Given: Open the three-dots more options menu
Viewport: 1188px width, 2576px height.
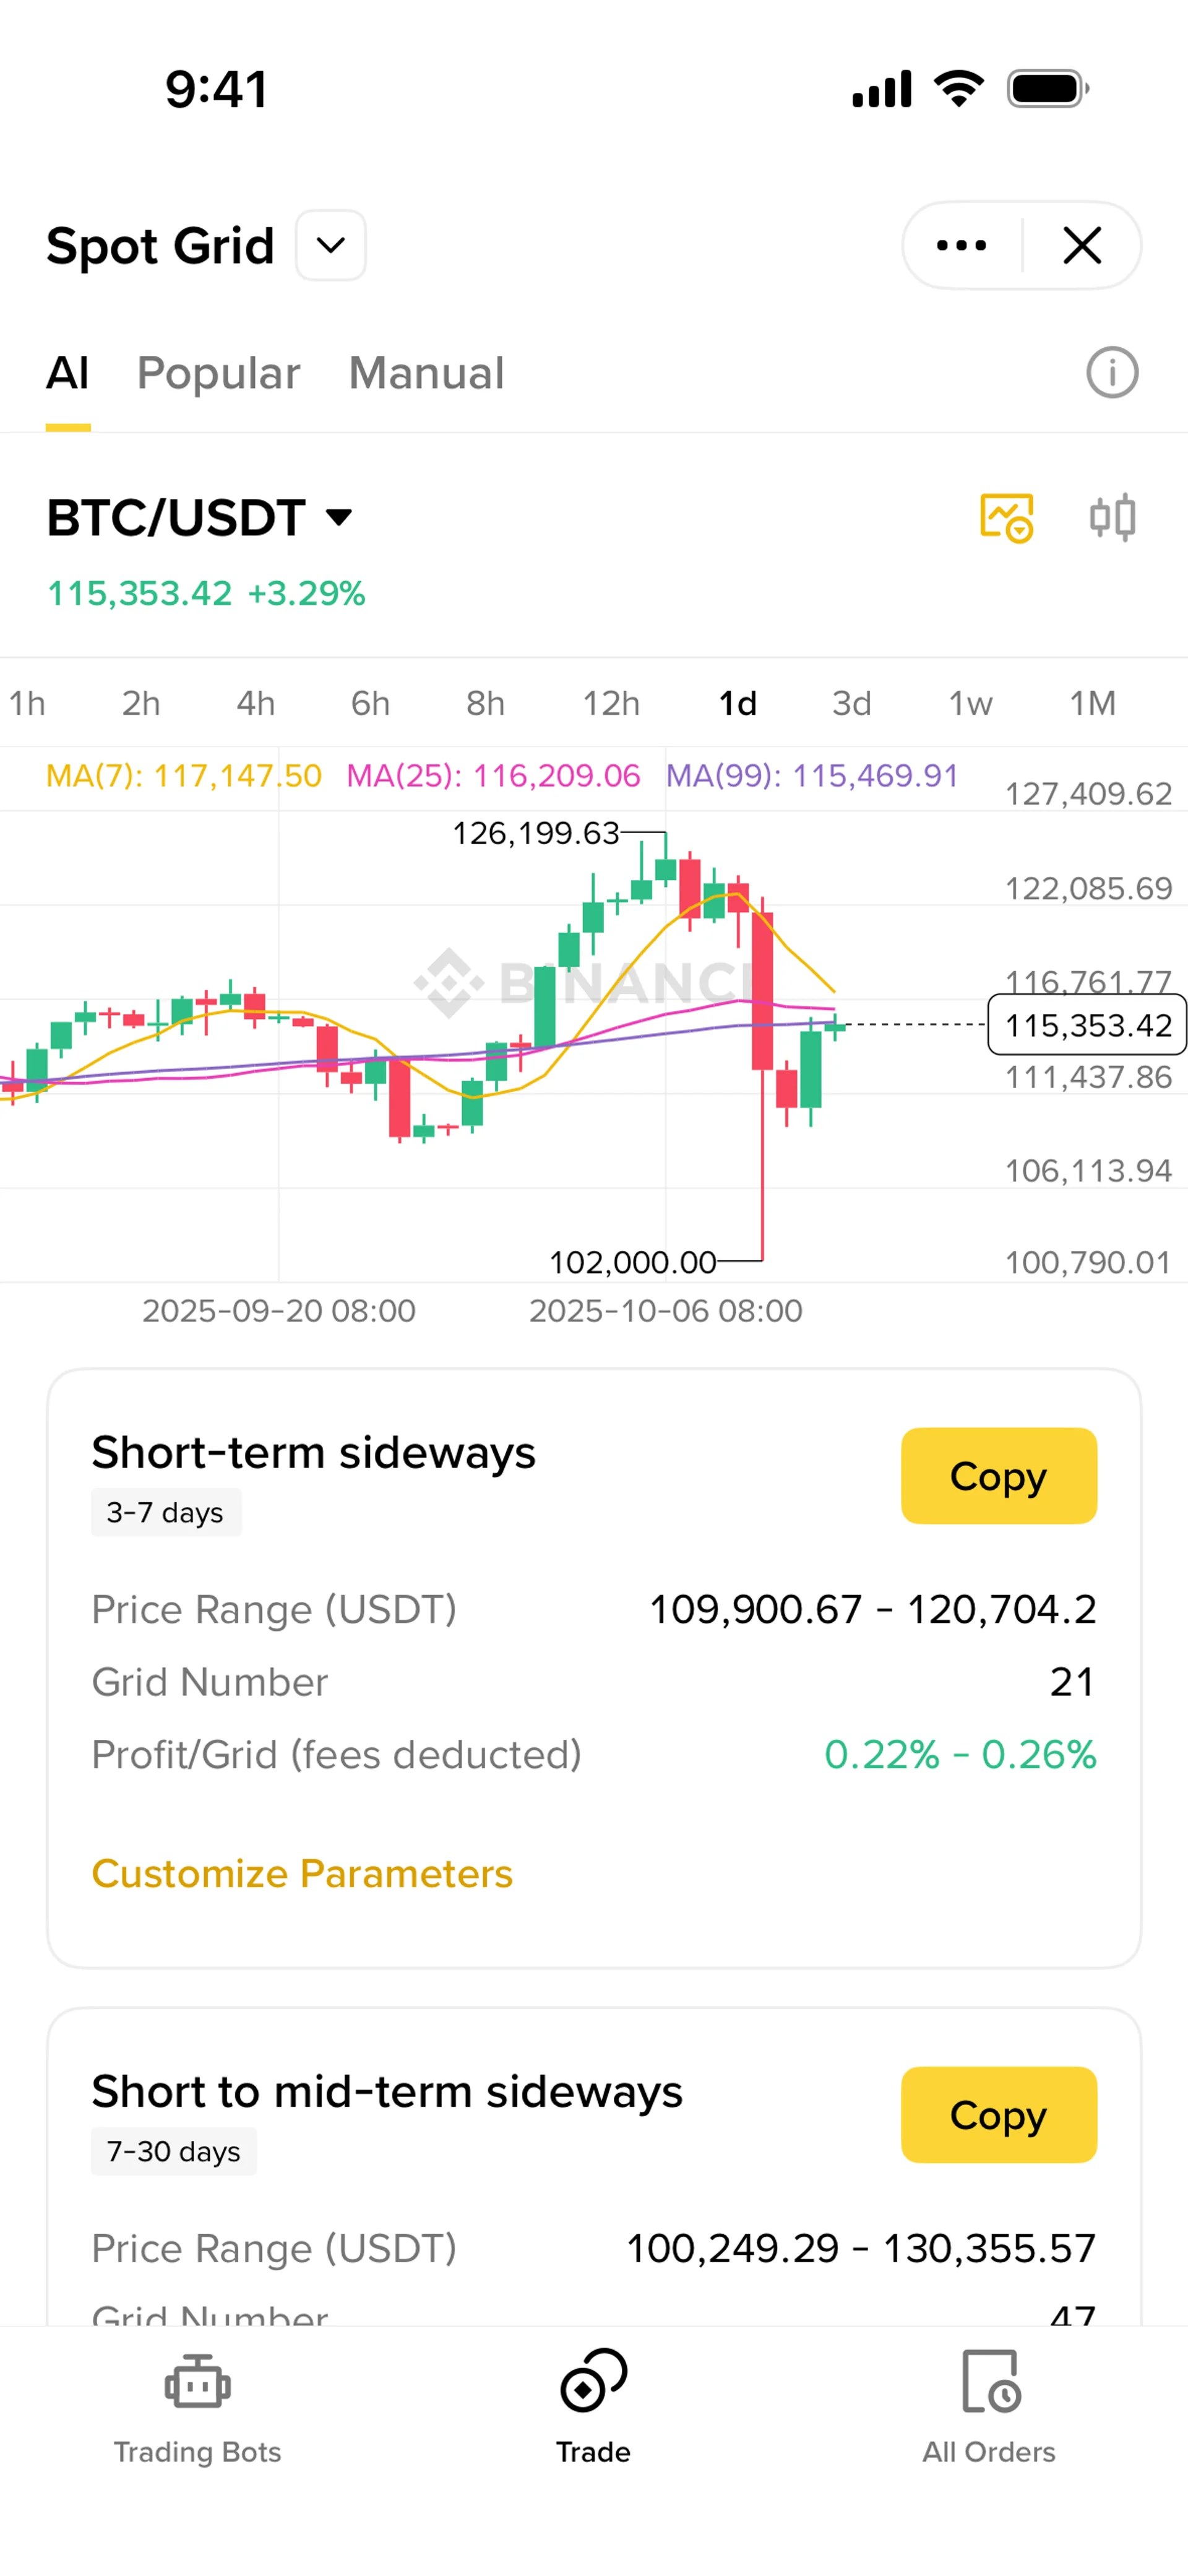Looking at the screenshot, I should (961, 245).
